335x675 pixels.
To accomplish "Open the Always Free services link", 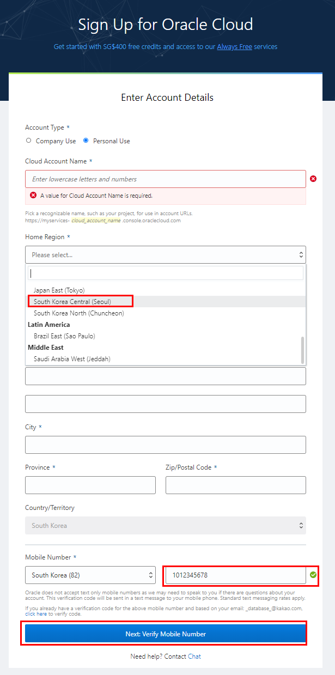I will point(234,47).
